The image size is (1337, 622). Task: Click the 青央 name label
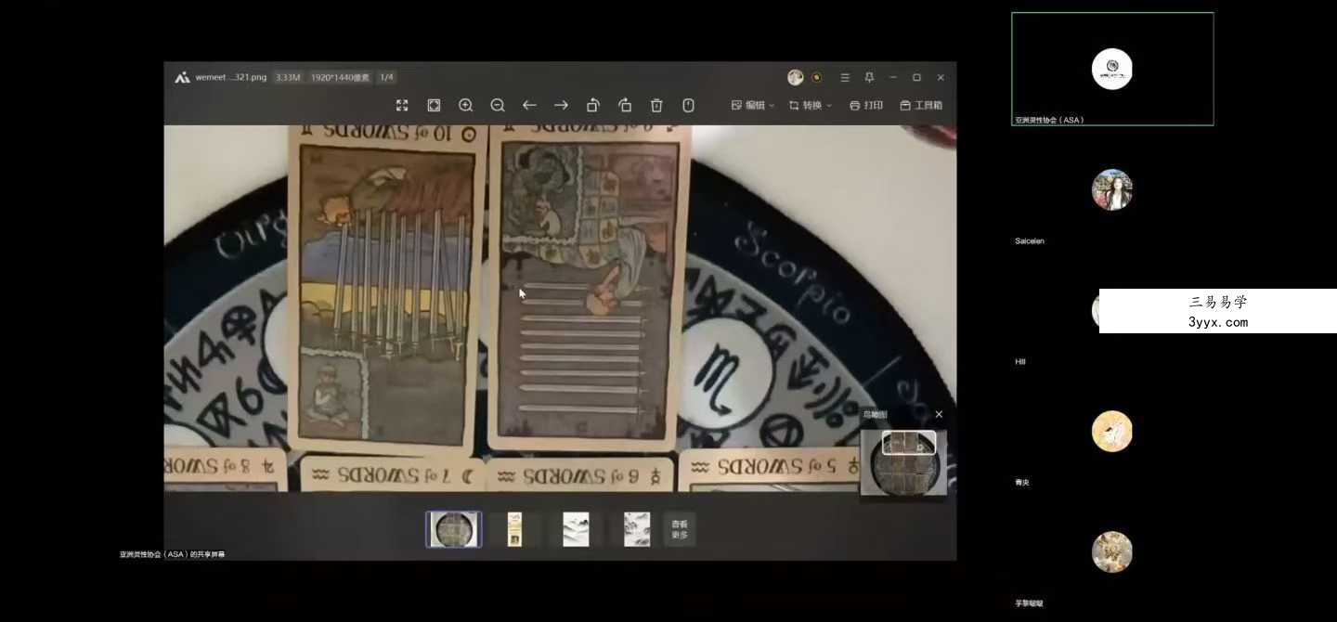(x=1022, y=483)
